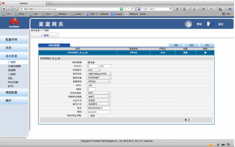Open the 封装模式 LLC dropdown
The image size is (235, 147).
click(x=94, y=70)
